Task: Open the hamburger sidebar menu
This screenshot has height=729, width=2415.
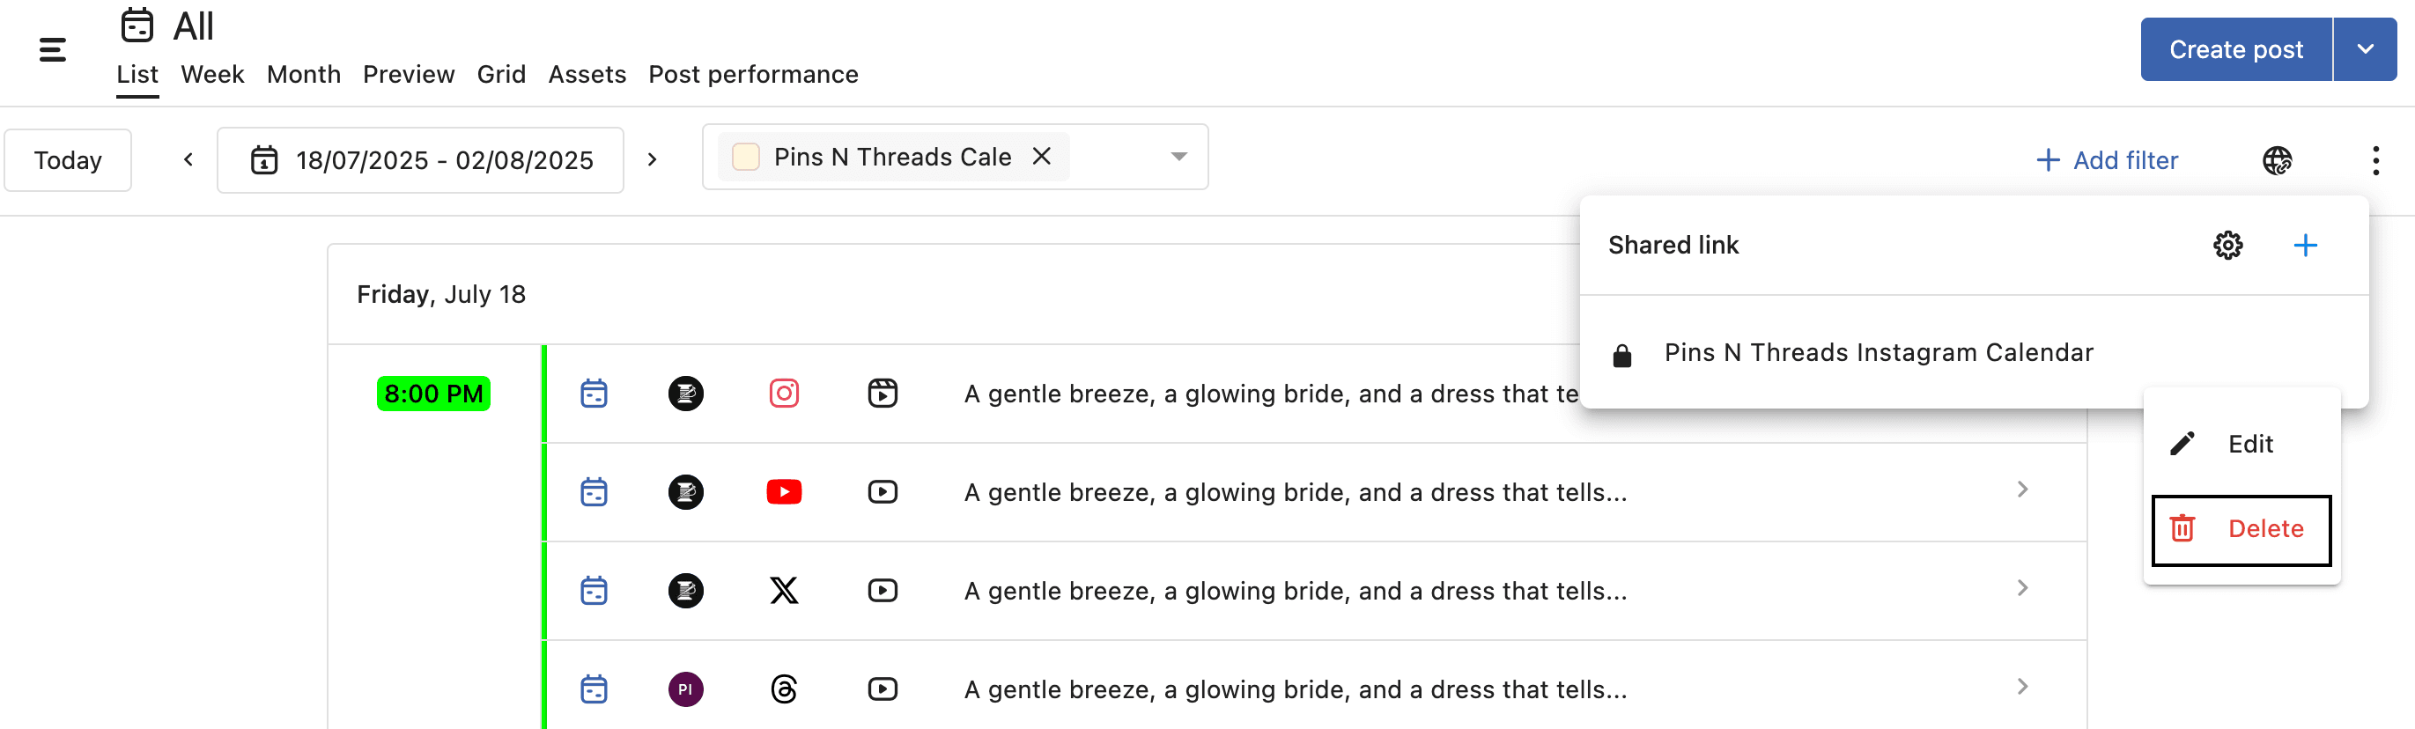Action: pos(53,49)
